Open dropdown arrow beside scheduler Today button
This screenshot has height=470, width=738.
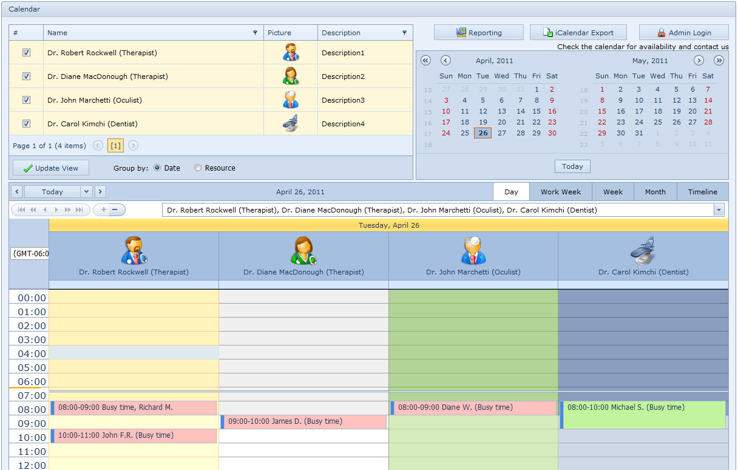click(x=86, y=192)
